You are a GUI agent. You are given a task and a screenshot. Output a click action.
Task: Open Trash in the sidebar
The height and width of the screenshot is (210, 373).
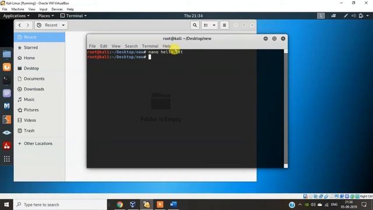40,131
